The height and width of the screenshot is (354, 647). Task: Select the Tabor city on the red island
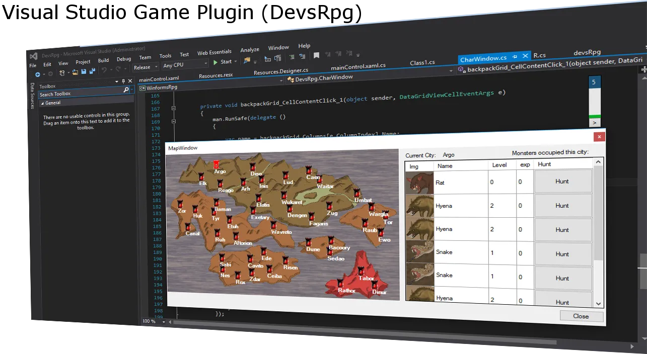pyautogui.click(x=362, y=271)
